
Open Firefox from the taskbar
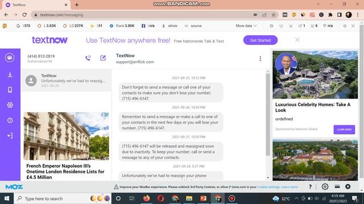click(146, 198)
